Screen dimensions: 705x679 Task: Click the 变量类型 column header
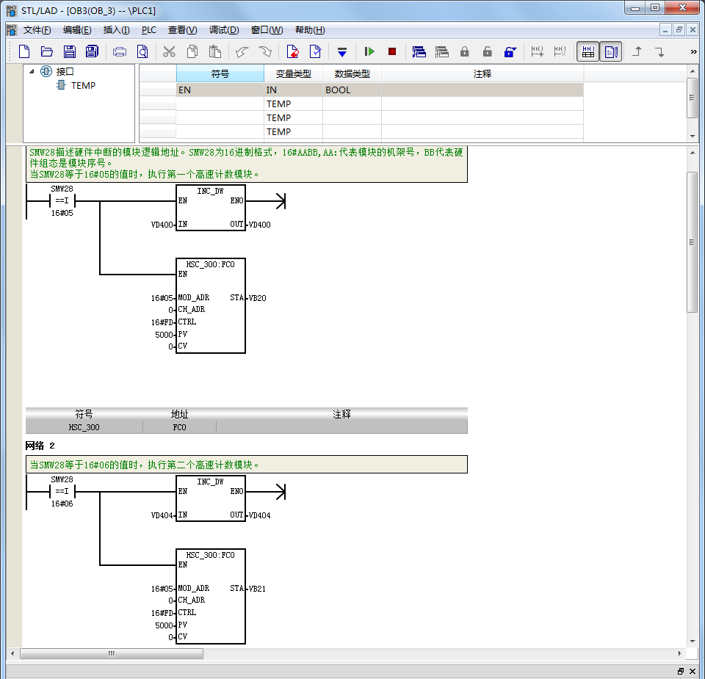coord(293,73)
